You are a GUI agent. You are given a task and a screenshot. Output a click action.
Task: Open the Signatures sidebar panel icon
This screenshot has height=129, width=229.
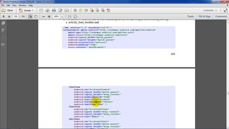tap(3, 45)
